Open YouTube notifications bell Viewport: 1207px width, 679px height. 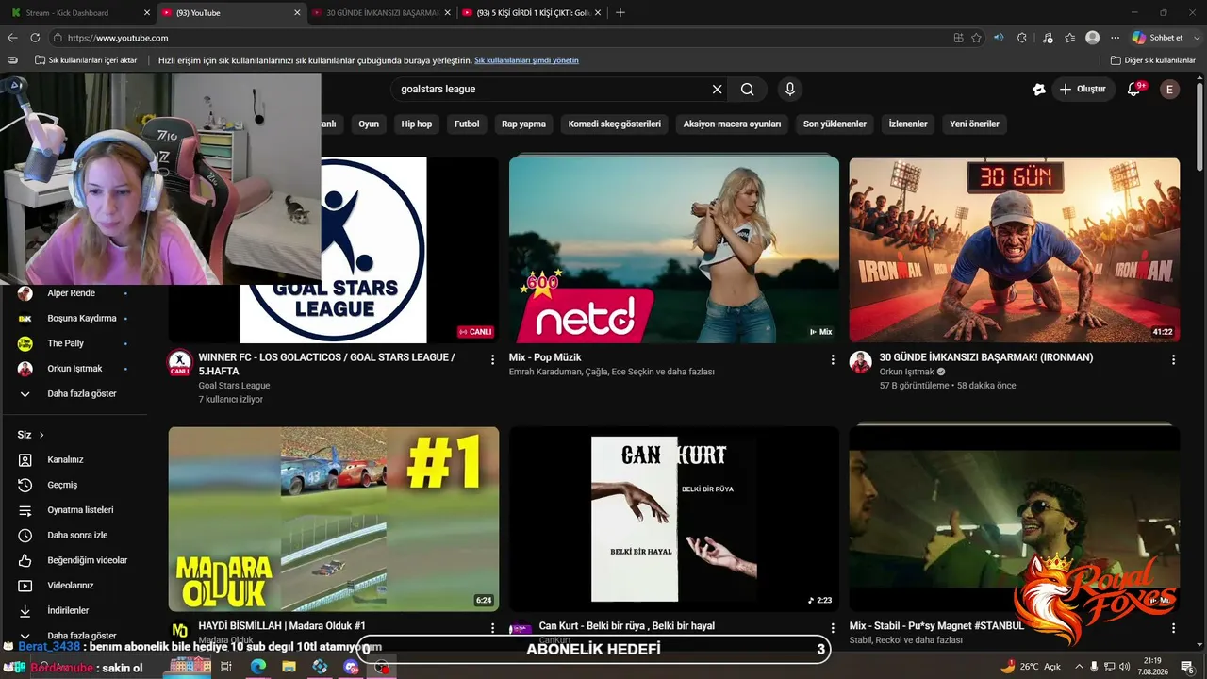tap(1134, 89)
